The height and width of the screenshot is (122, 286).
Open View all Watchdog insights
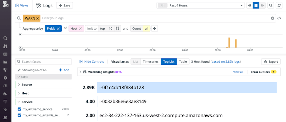click(238, 72)
